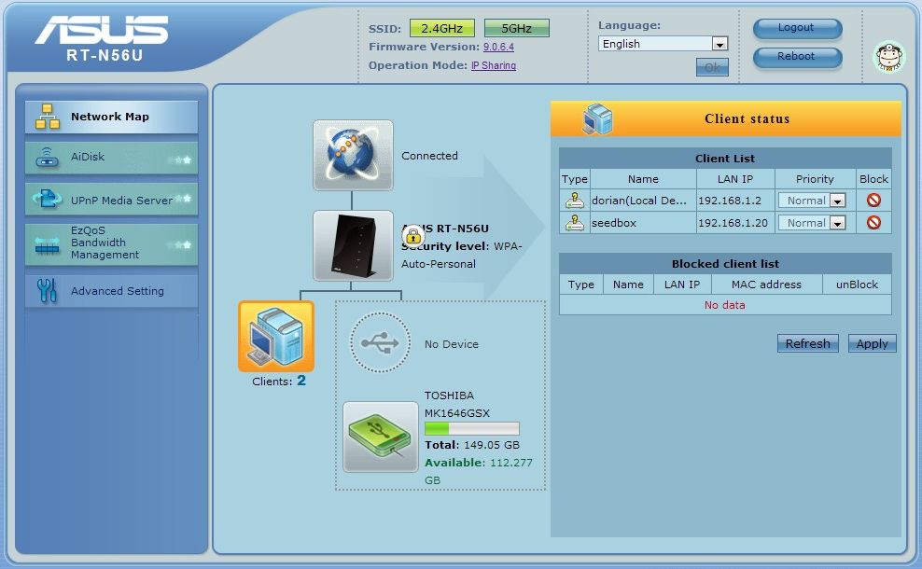Select the TOSHIBA USB hard drive icon
This screenshot has height=569, width=922.
381,437
